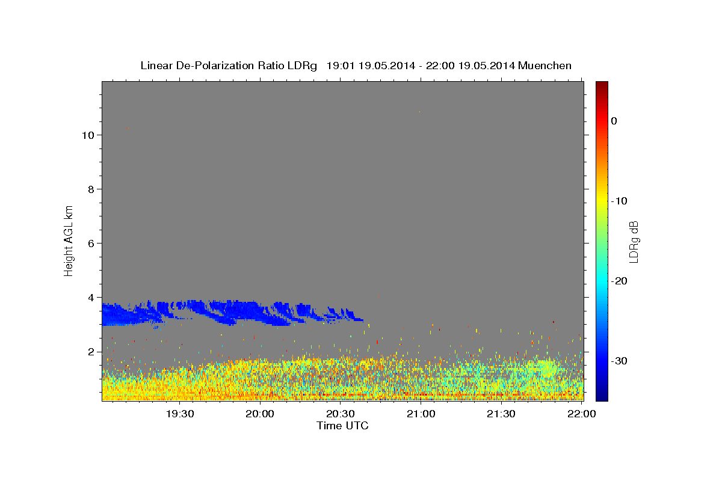Viewport: 722px width, 481px height.
Task: Click the 21:30 time tick label
Action: (501, 414)
